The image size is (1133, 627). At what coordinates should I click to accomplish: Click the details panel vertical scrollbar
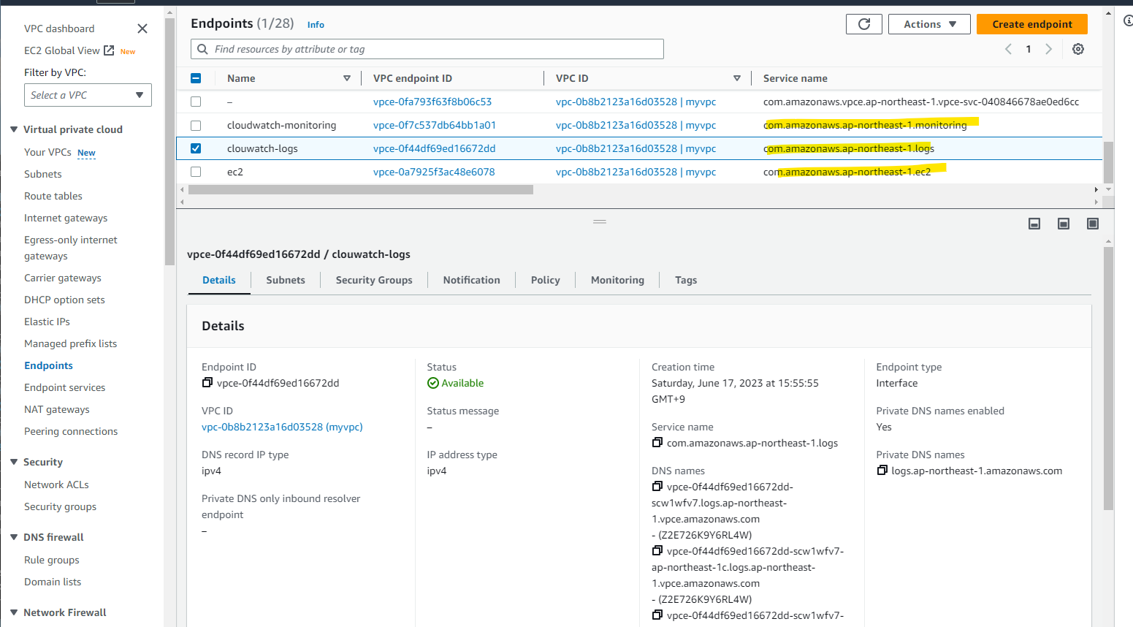point(1108,378)
